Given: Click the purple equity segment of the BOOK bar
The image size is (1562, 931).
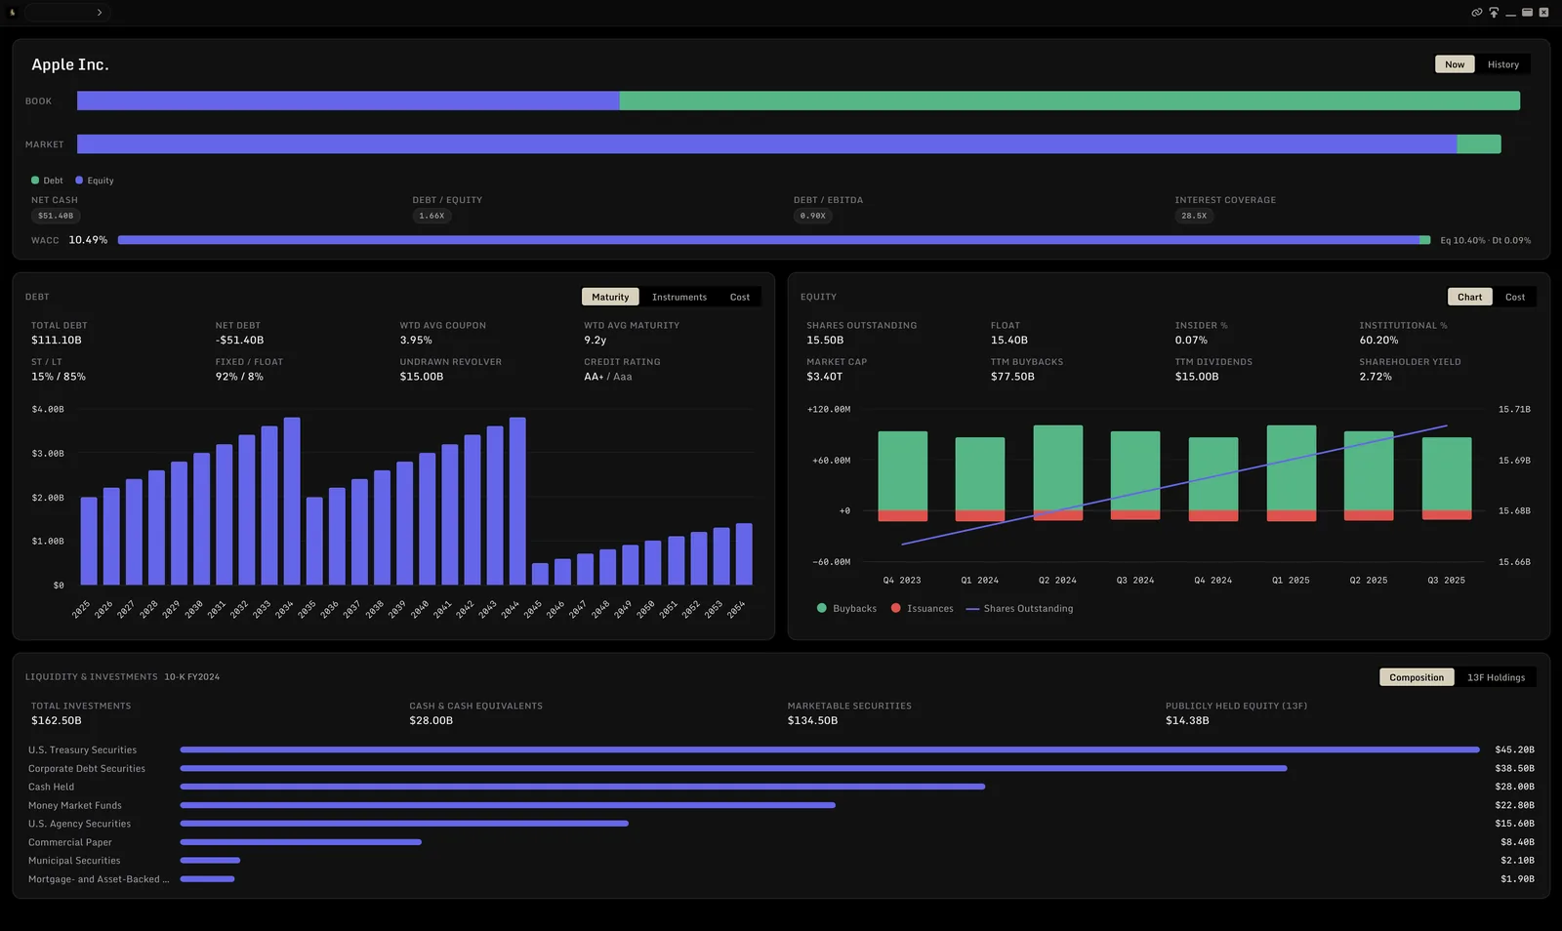Looking at the screenshot, I should (349, 101).
